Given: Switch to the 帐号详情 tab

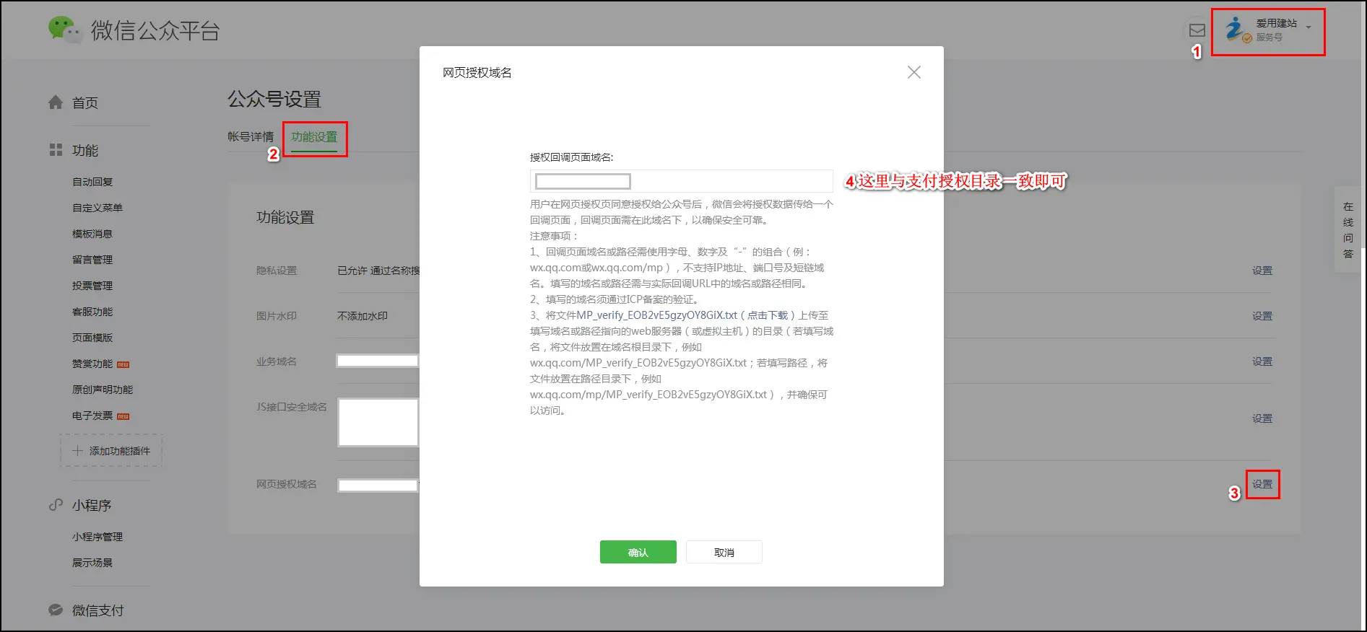Looking at the screenshot, I should 251,136.
